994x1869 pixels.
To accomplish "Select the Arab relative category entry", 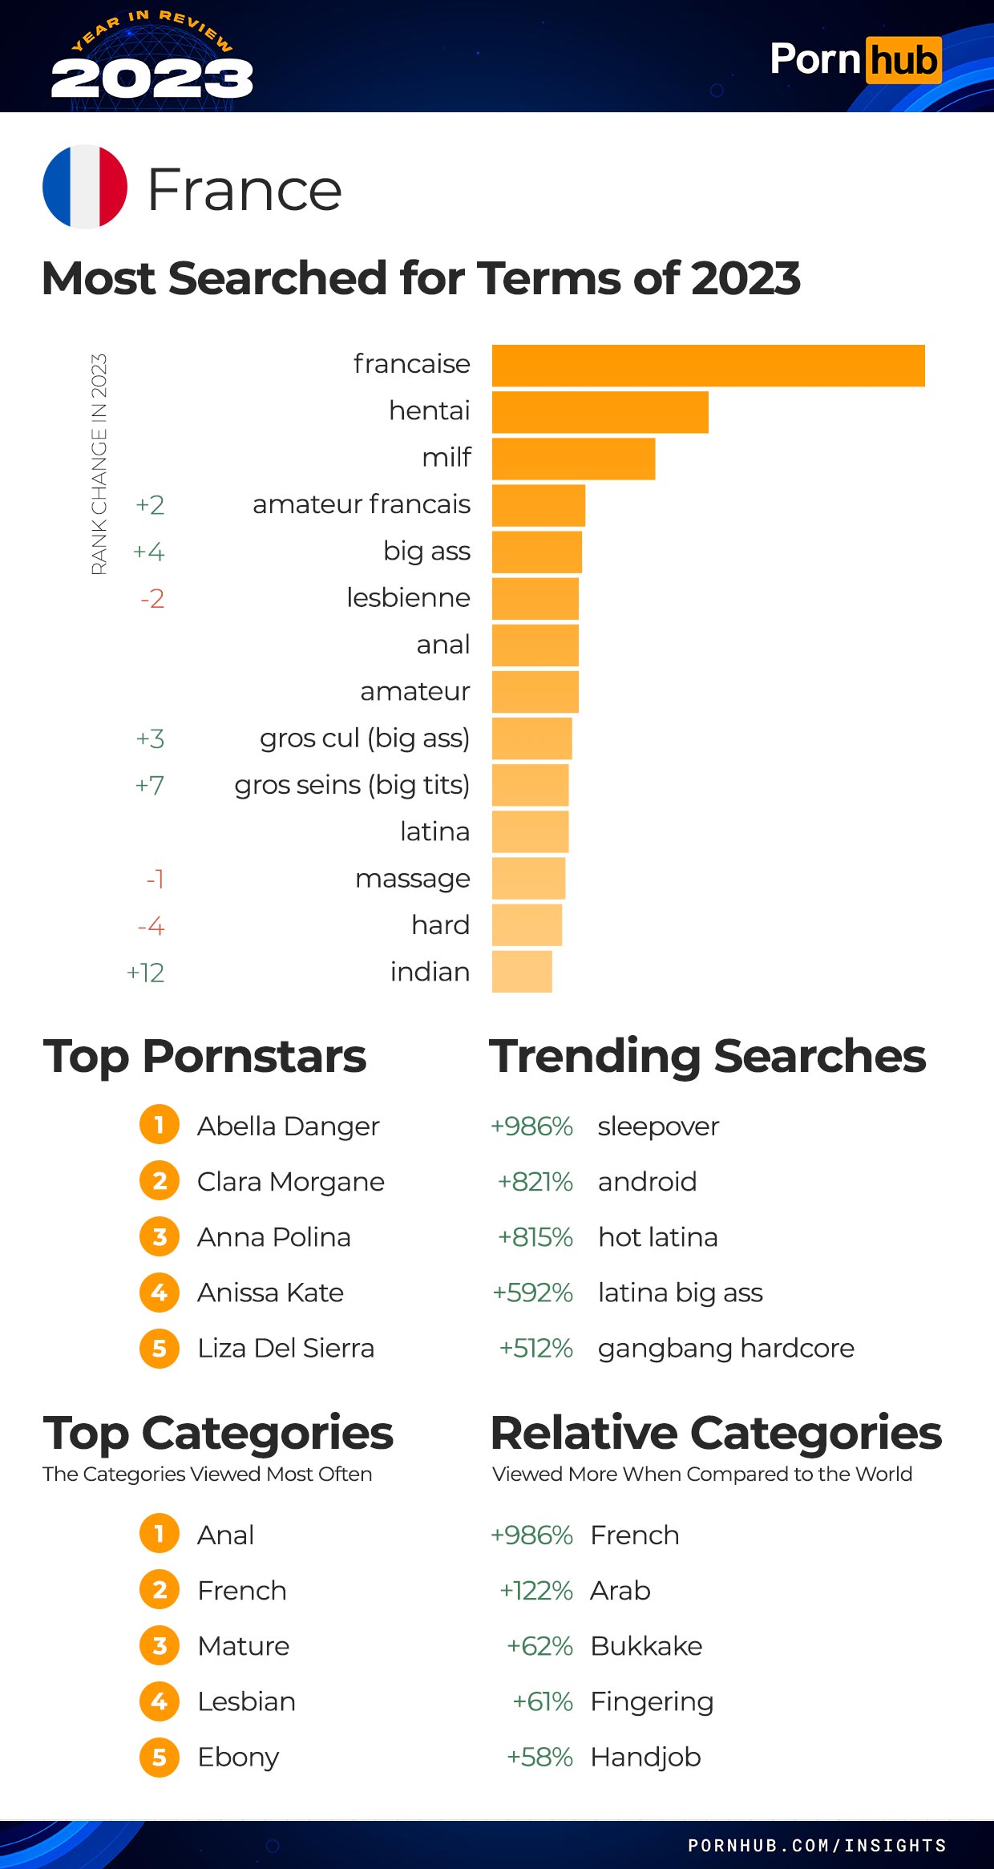I will tap(620, 1590).
